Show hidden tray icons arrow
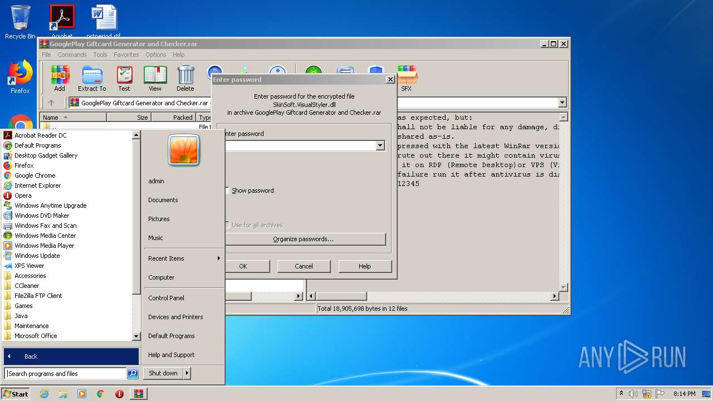The height and width of the screenshot is (401, 713). tap(621, 394)
